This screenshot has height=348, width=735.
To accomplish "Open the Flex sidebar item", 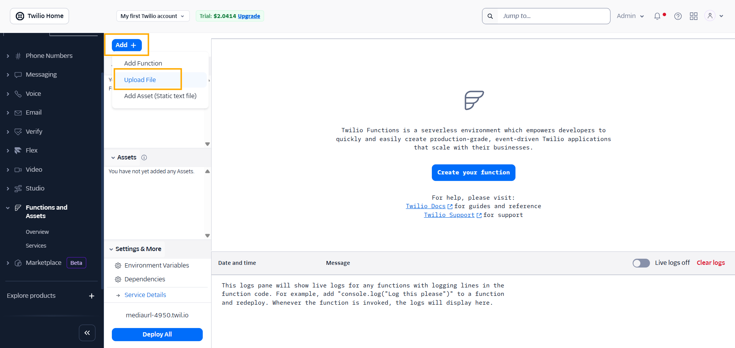I will (x=31, y=150).
